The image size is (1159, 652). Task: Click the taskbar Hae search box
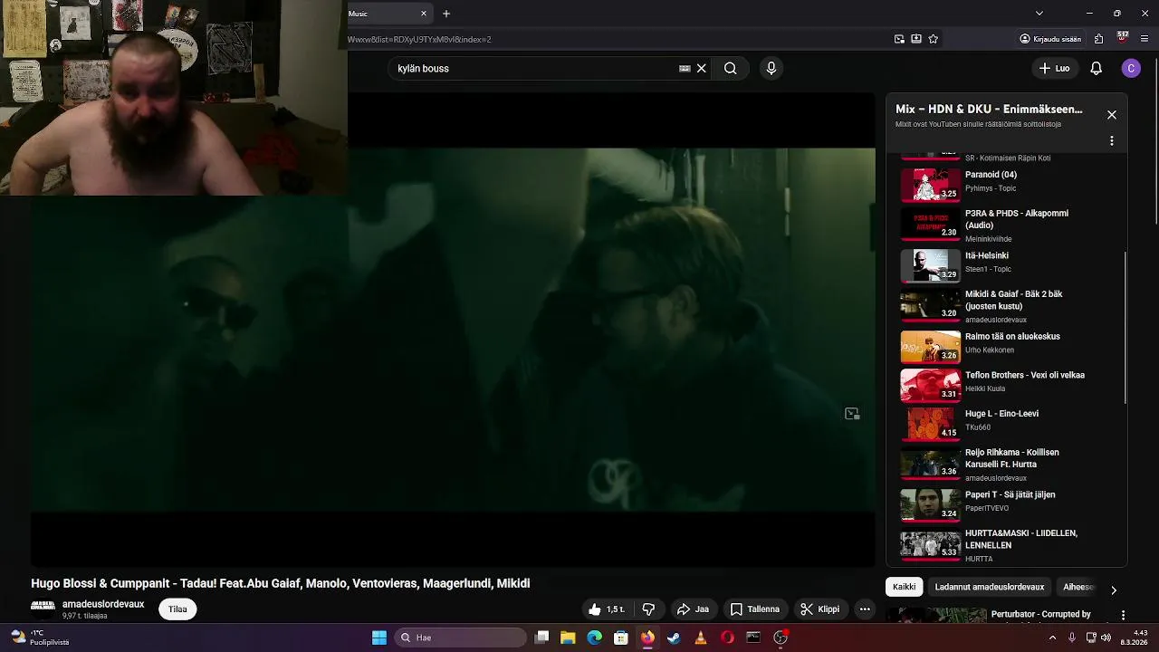(x=460, y=638)
